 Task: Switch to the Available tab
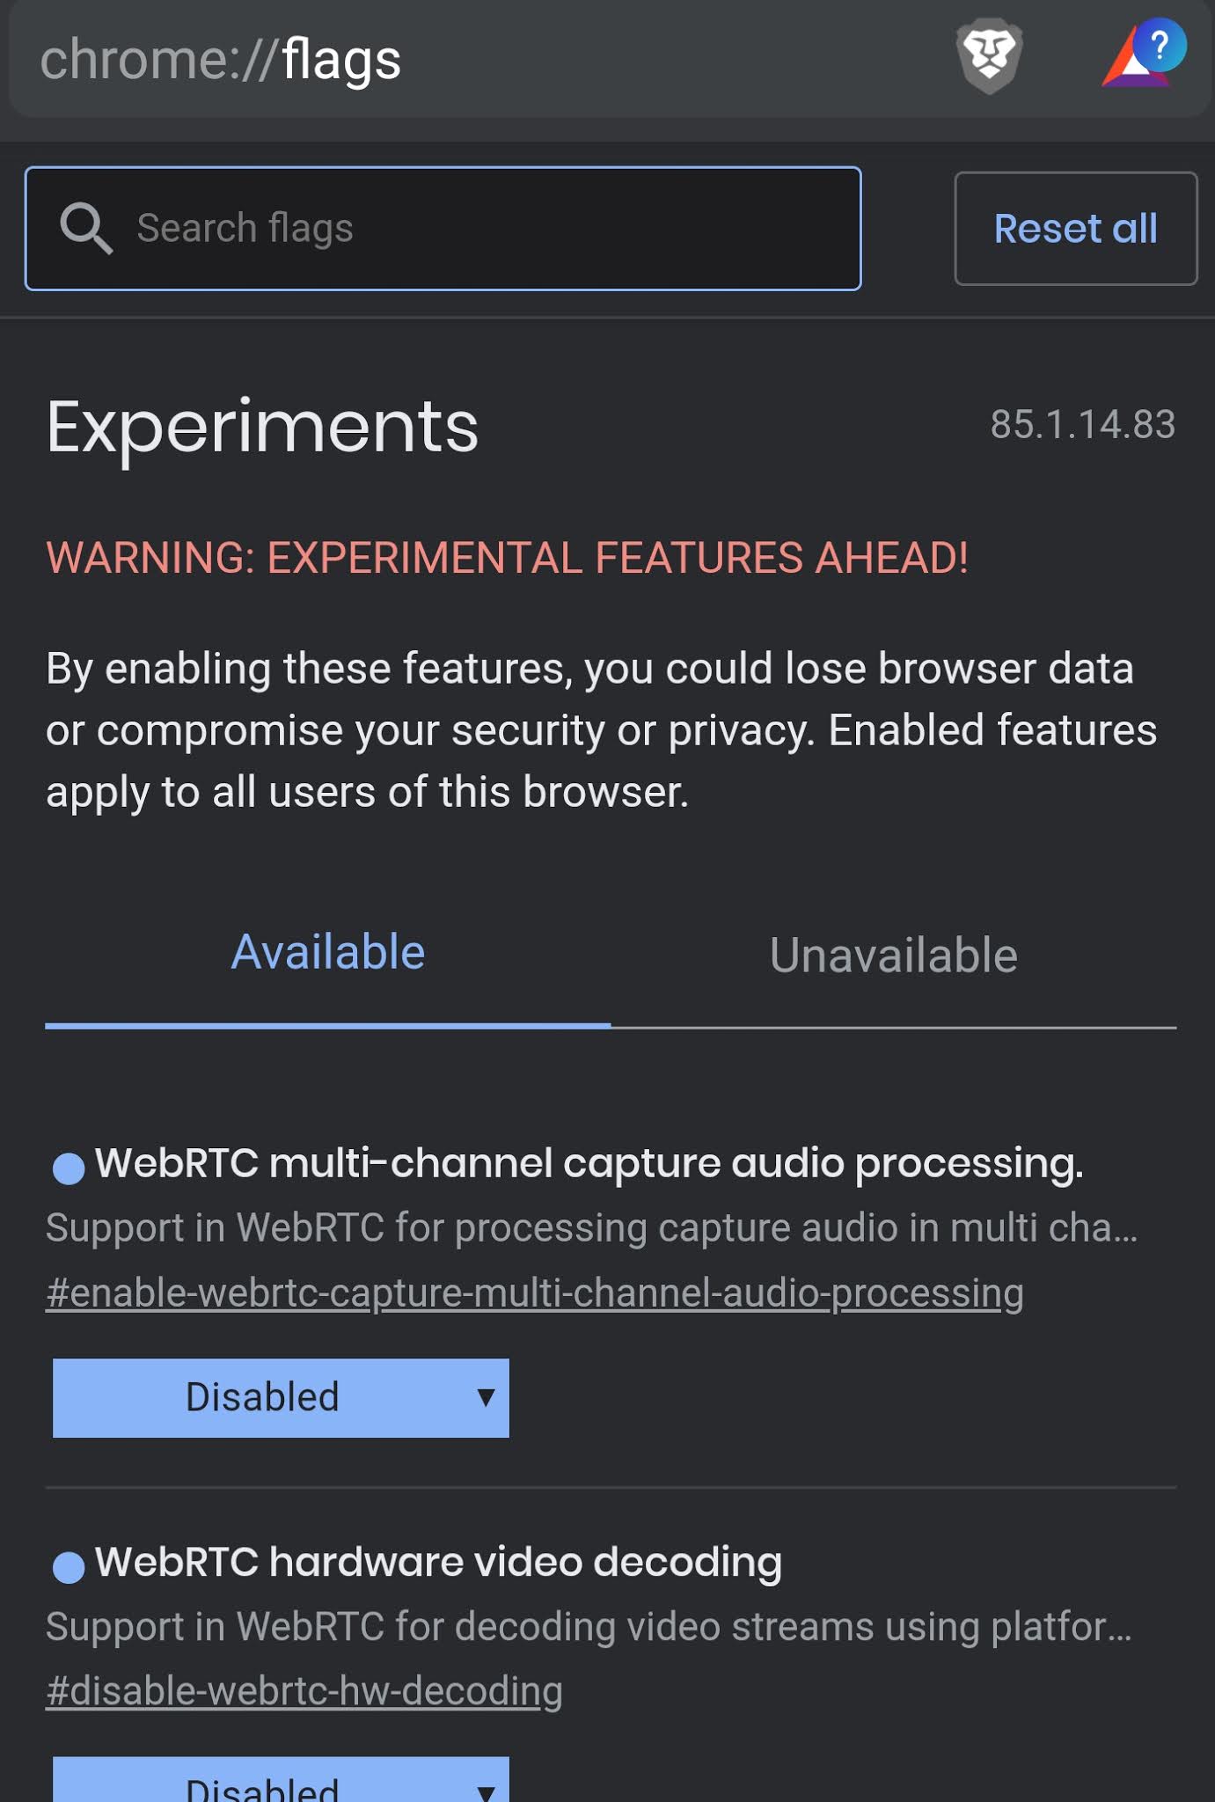tap(327, 953)
